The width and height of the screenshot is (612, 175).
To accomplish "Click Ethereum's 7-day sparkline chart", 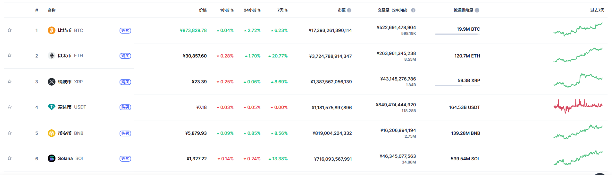I will tap(578, 55).
